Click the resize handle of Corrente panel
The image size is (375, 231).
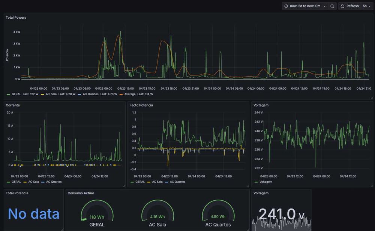[124, 186]
